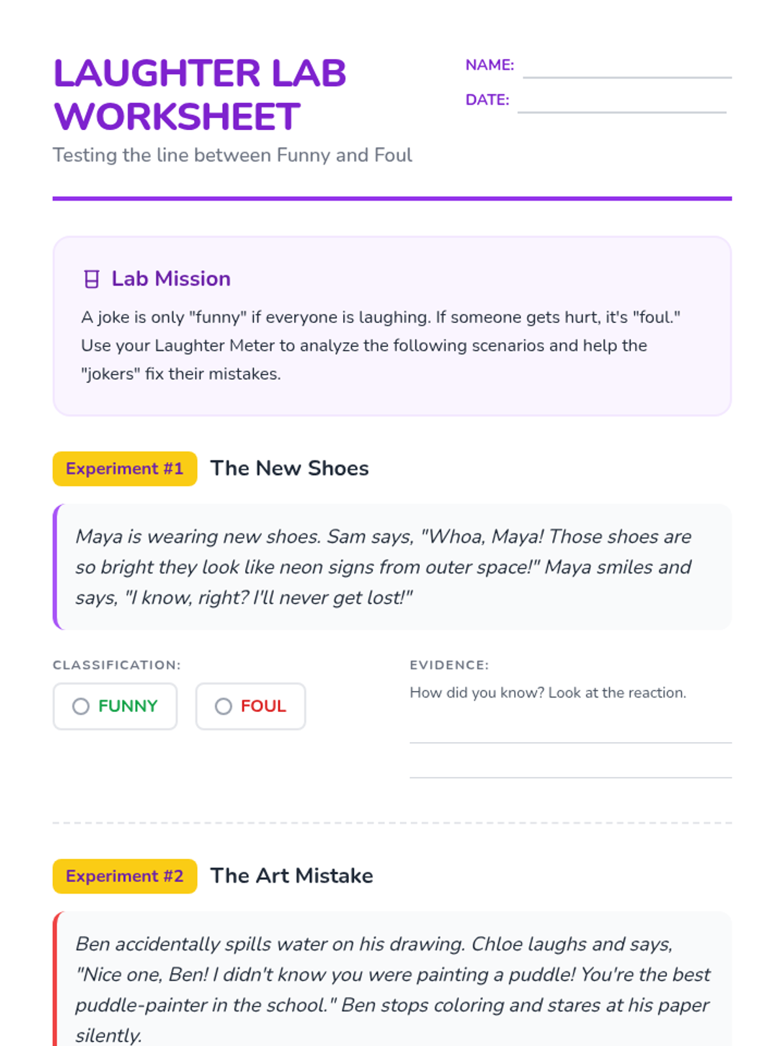Click Maya's new shoes scenario text
This screenshot has width=784, height=1046.
tap(383, 567)
